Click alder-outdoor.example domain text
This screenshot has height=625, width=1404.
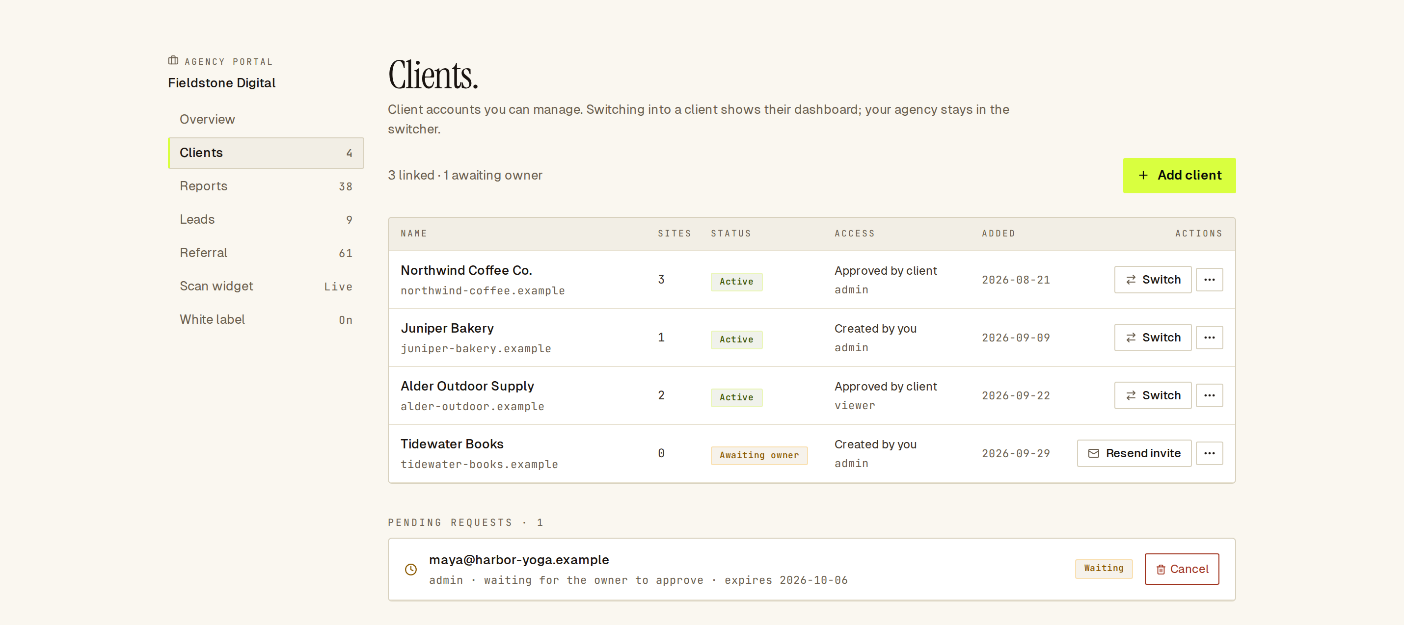tap(472, 407)
